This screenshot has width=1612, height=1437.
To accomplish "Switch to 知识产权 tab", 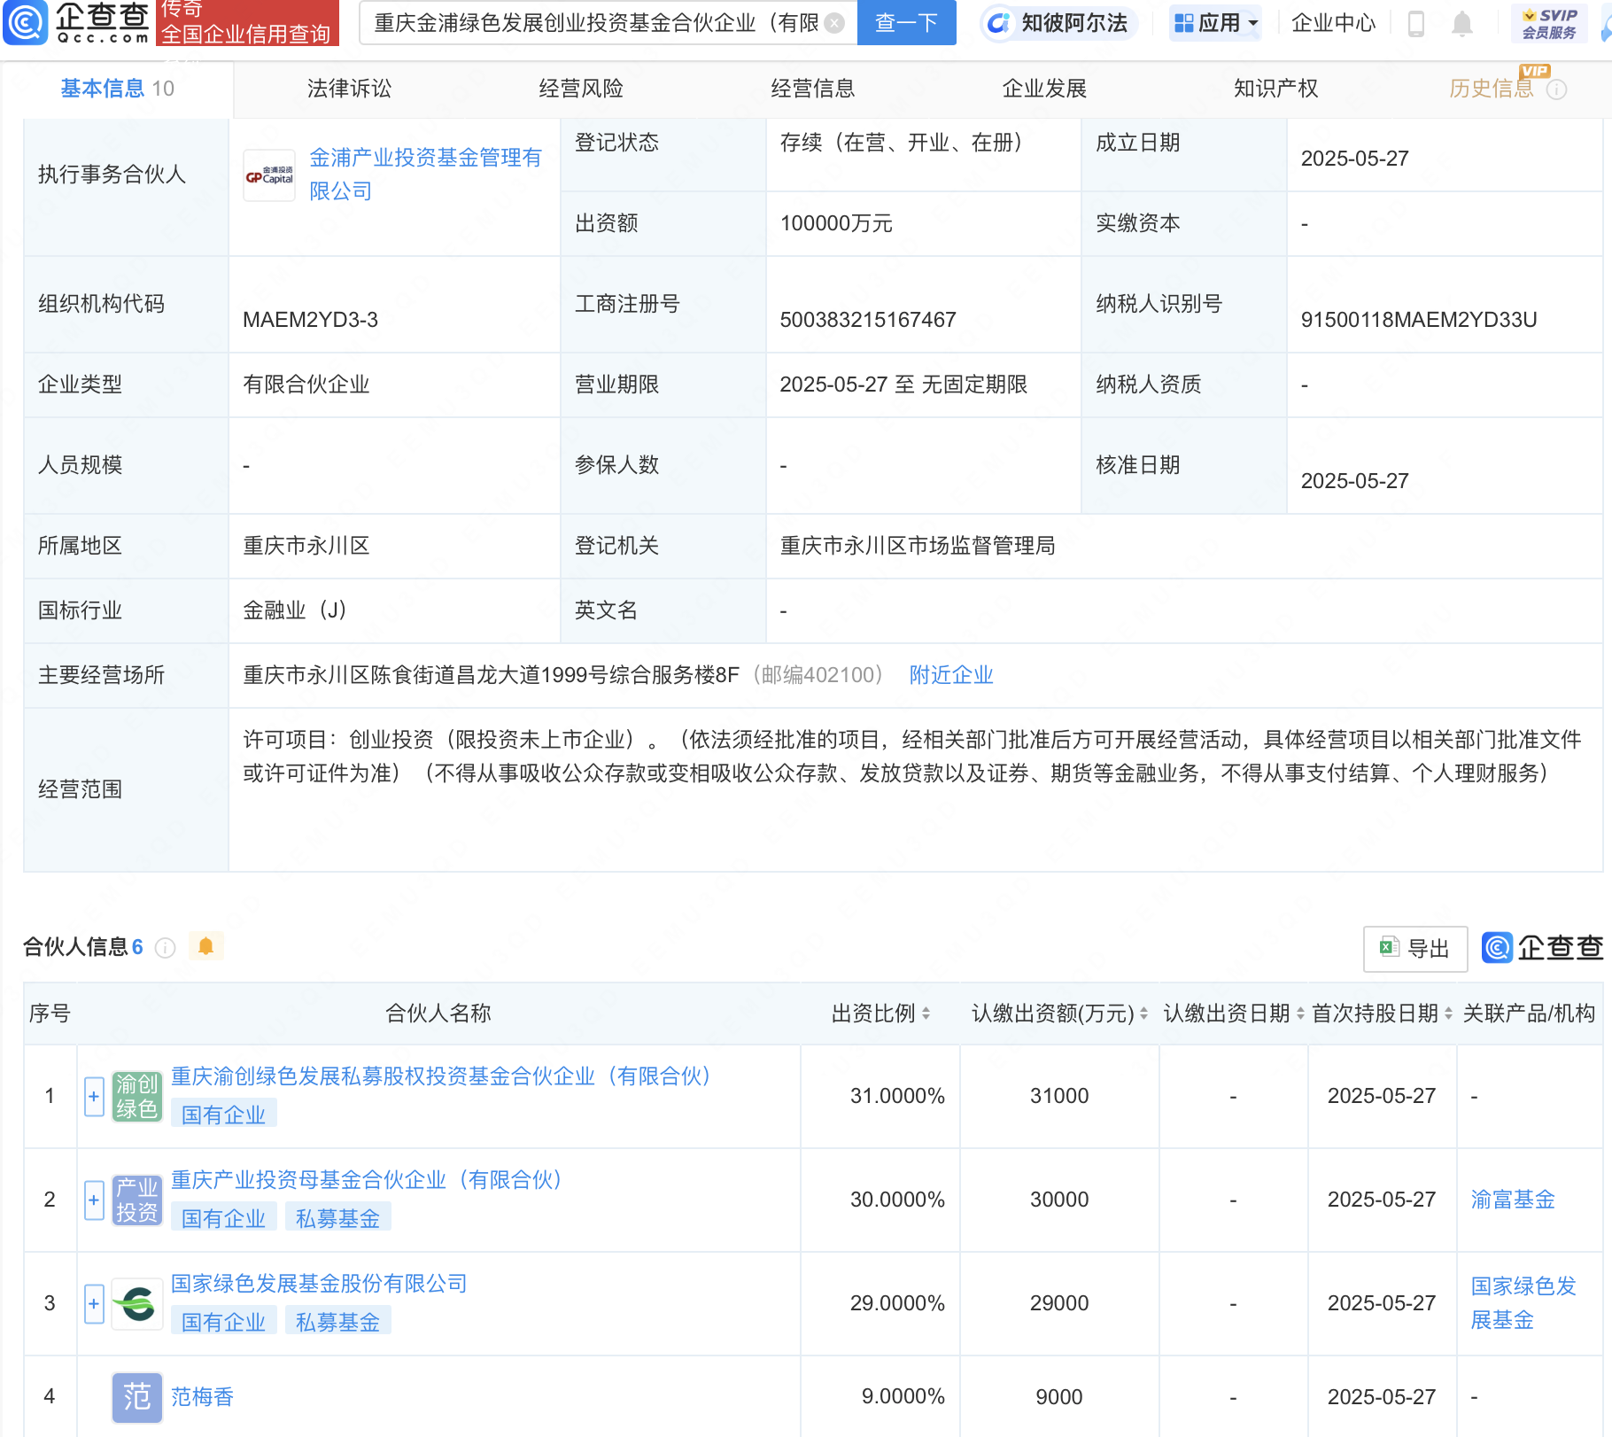I will (1276, 89).
